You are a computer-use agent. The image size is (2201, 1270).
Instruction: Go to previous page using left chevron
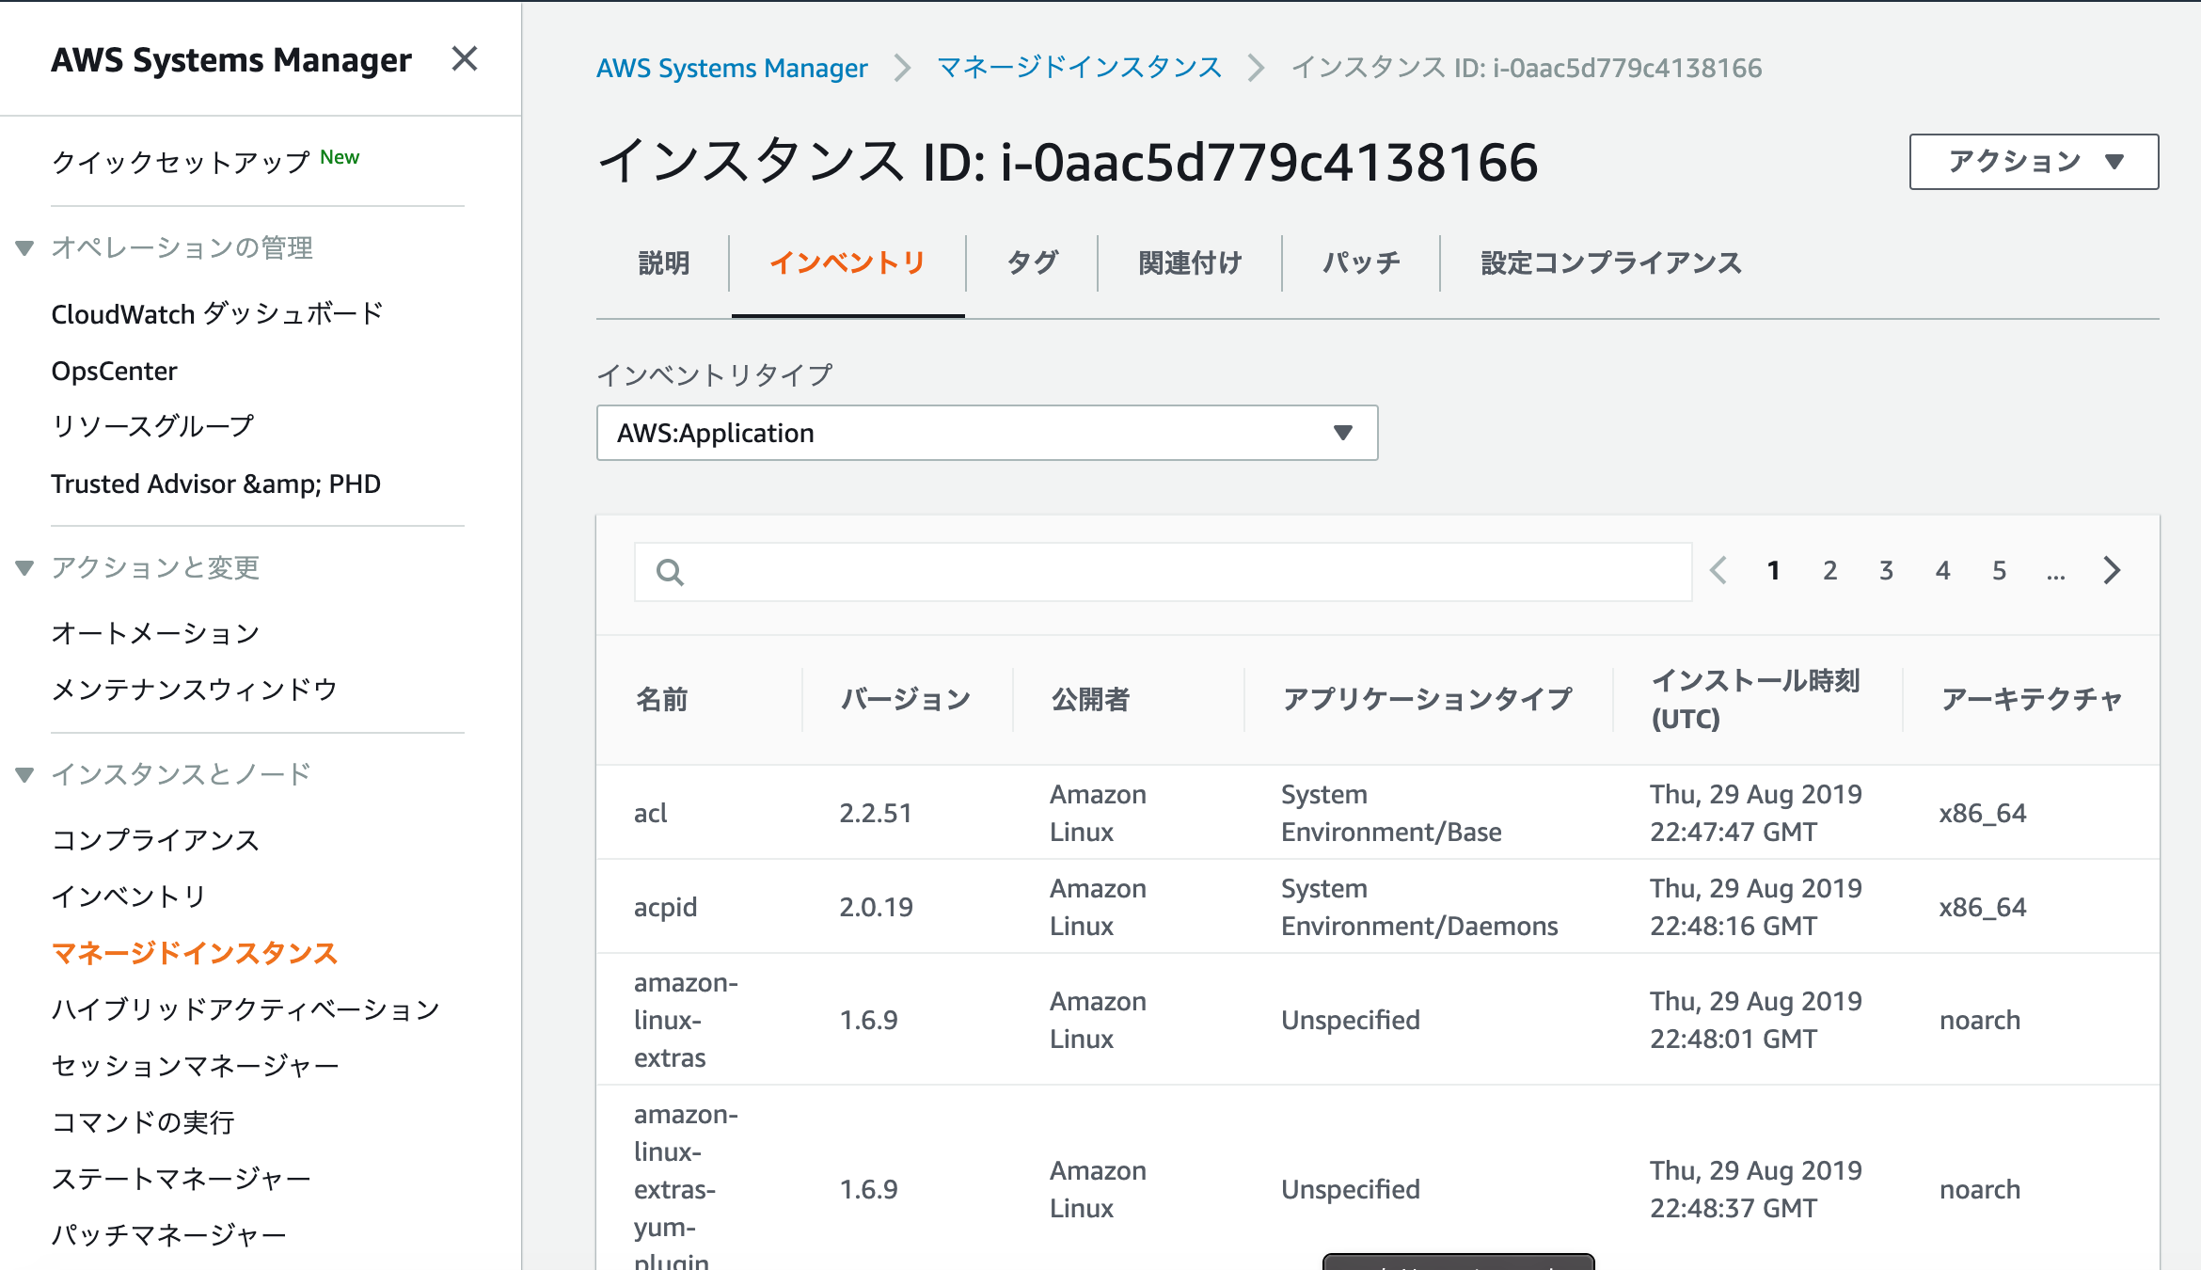(1718, 570)
